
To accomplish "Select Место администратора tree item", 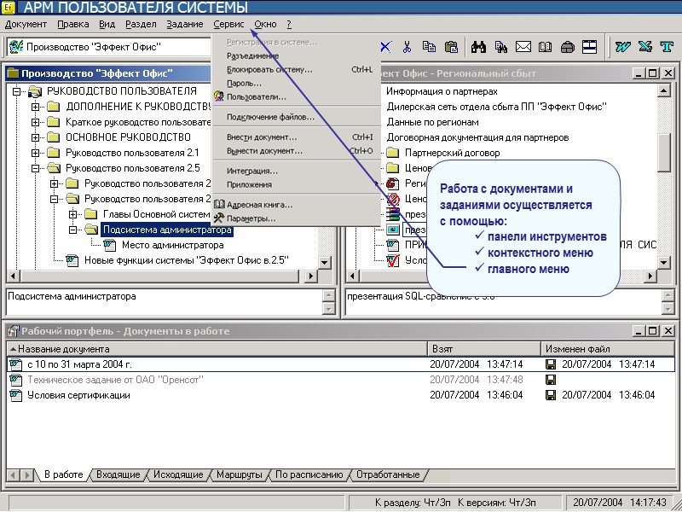I will pyautogui.click(x=173, y=245).
